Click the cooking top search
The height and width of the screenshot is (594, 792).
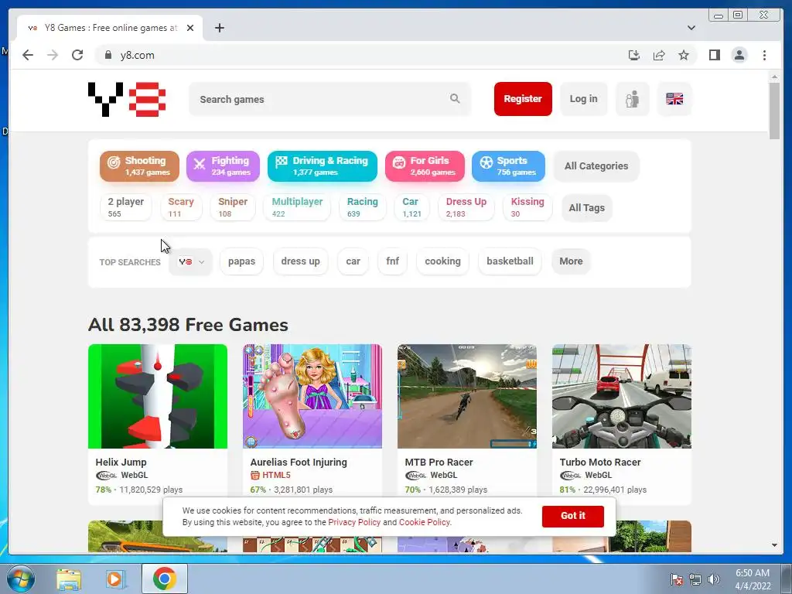pos(442,261)
